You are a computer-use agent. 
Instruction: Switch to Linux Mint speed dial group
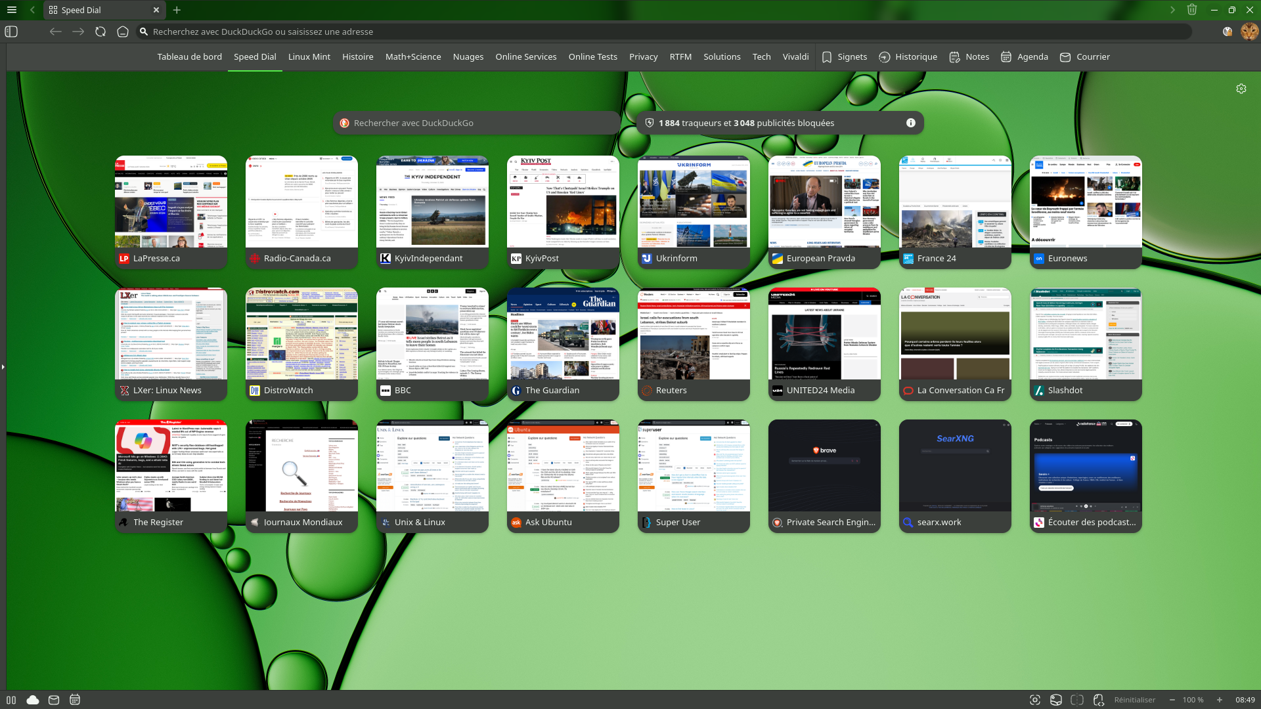click(x=309, y=56)
